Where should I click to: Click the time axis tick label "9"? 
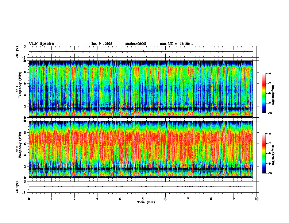tap(234, 199)
